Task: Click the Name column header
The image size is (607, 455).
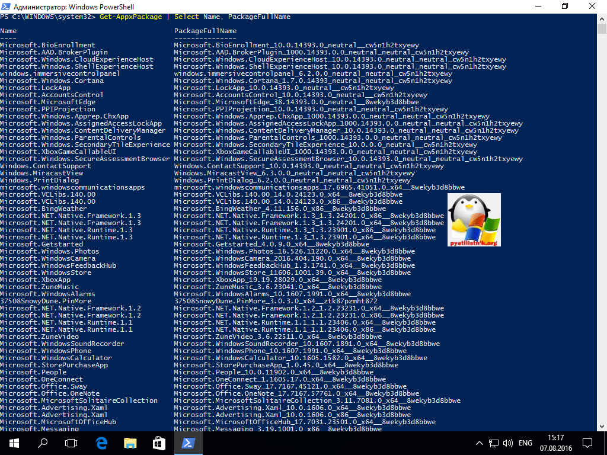Action: click(8, 31)
